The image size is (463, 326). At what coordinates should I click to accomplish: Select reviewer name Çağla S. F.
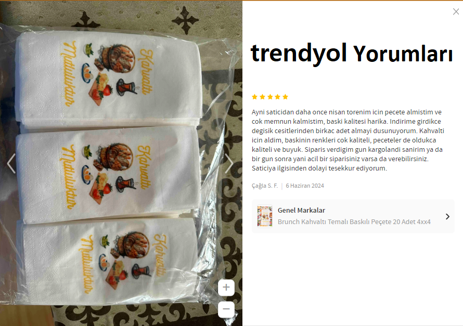coord(265,186)
